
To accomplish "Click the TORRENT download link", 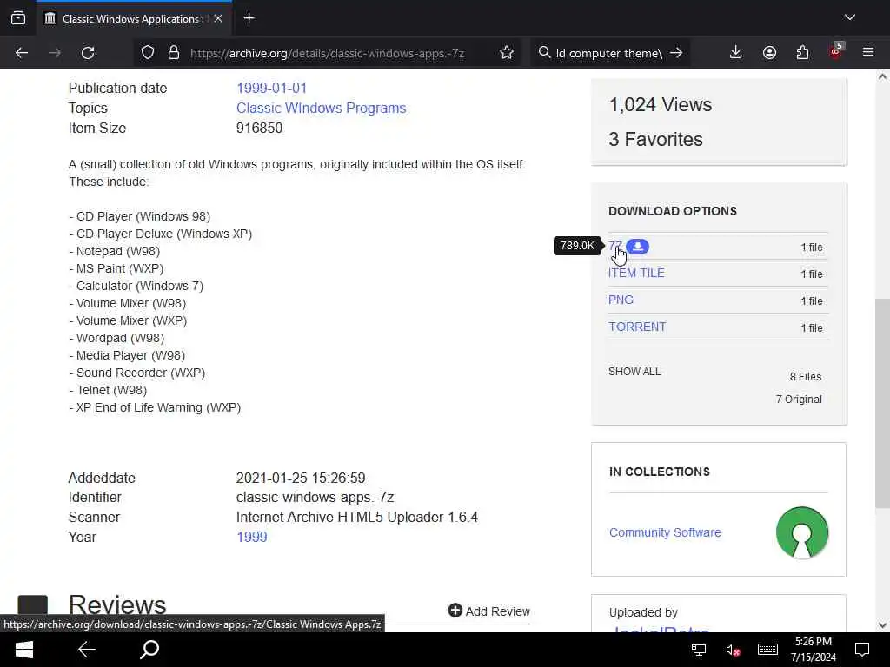I will [637, 327].
